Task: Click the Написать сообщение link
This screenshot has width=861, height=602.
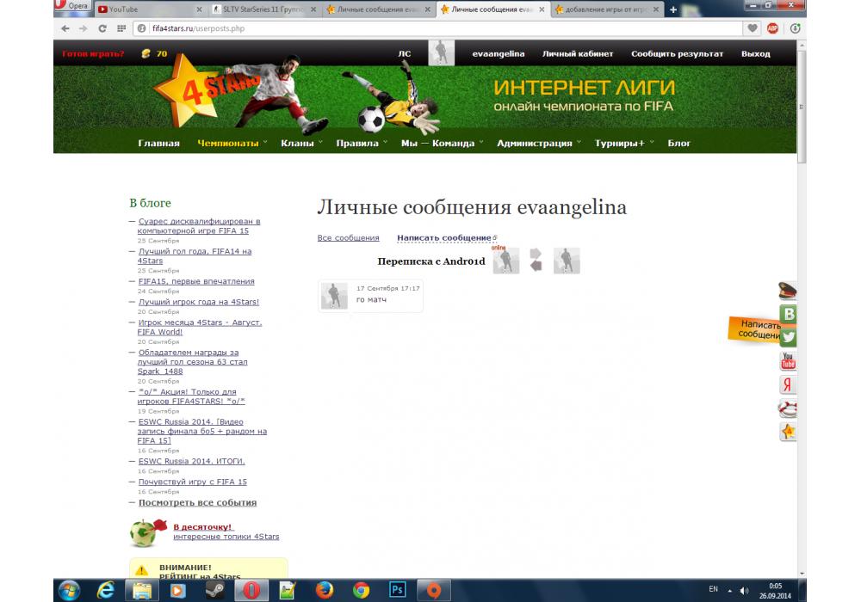Action: (443, 237)
